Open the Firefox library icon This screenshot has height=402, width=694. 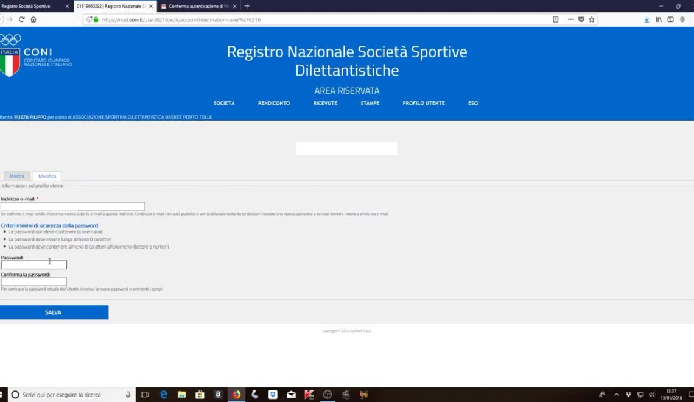659,19
